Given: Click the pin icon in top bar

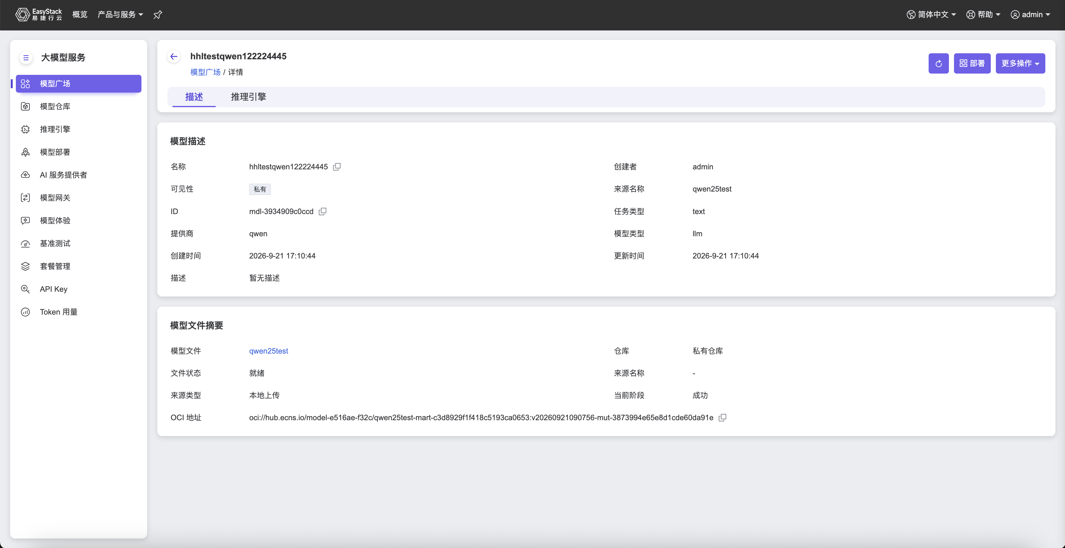Looking at the screenshot, I should (x=158, y=15).
